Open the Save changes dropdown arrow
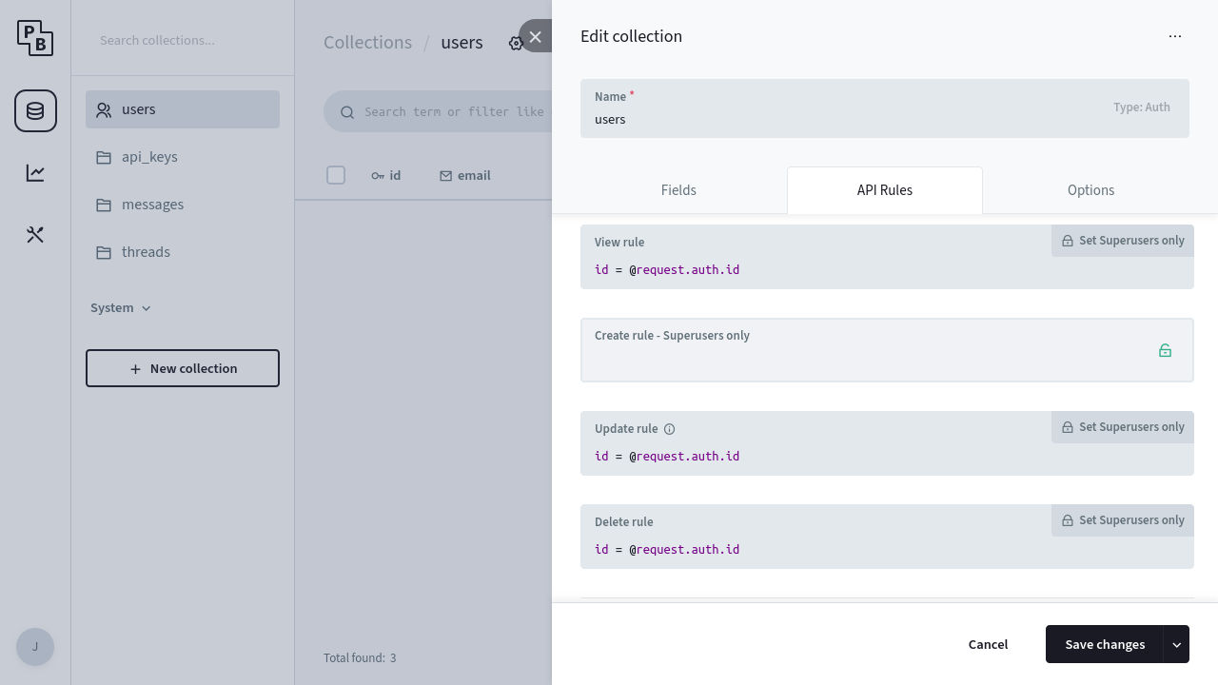The image size is (1218, 685). [1177, 644]
